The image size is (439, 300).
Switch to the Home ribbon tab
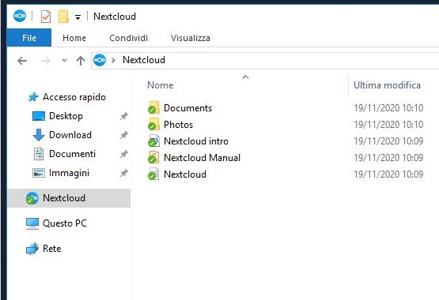74,38
